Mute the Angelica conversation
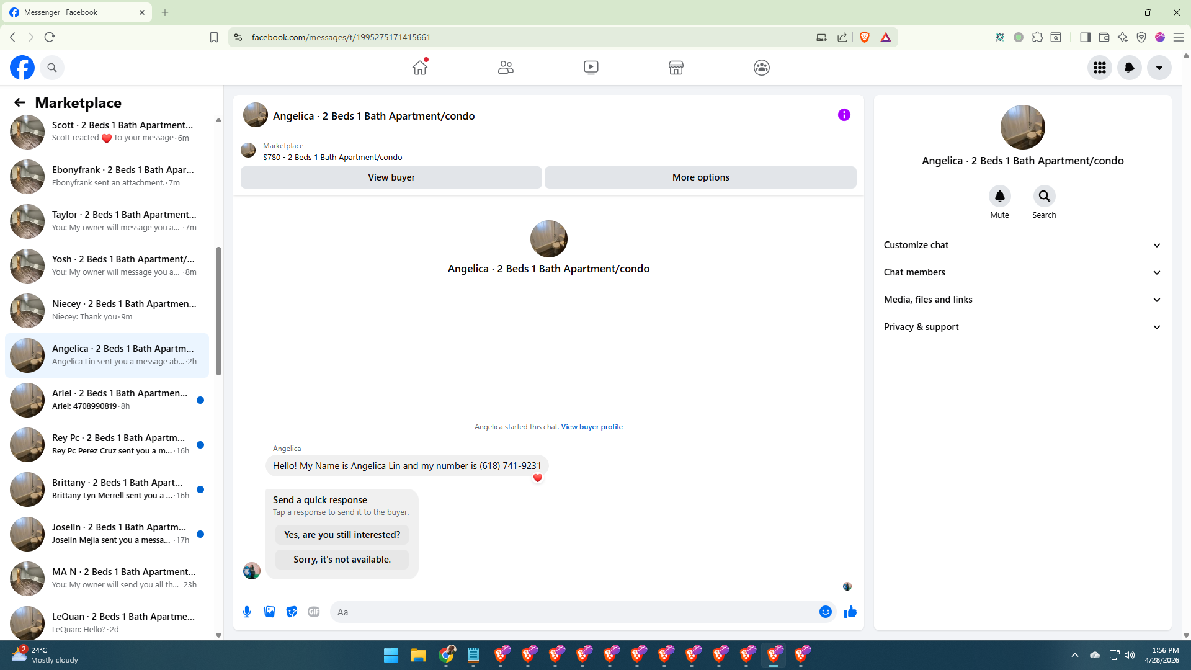Viewport: 1191px width, 670px height. (999, 197)
